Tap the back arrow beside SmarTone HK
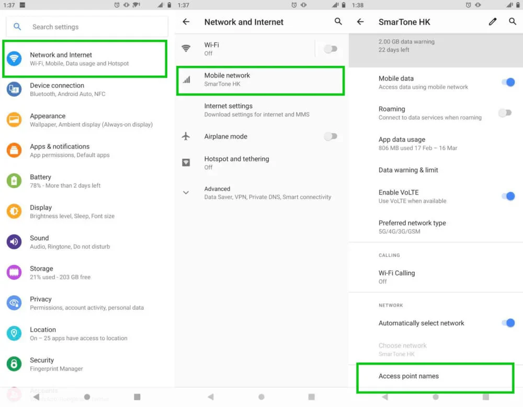Viewport: 523px width, 407px height. point(360,22)
